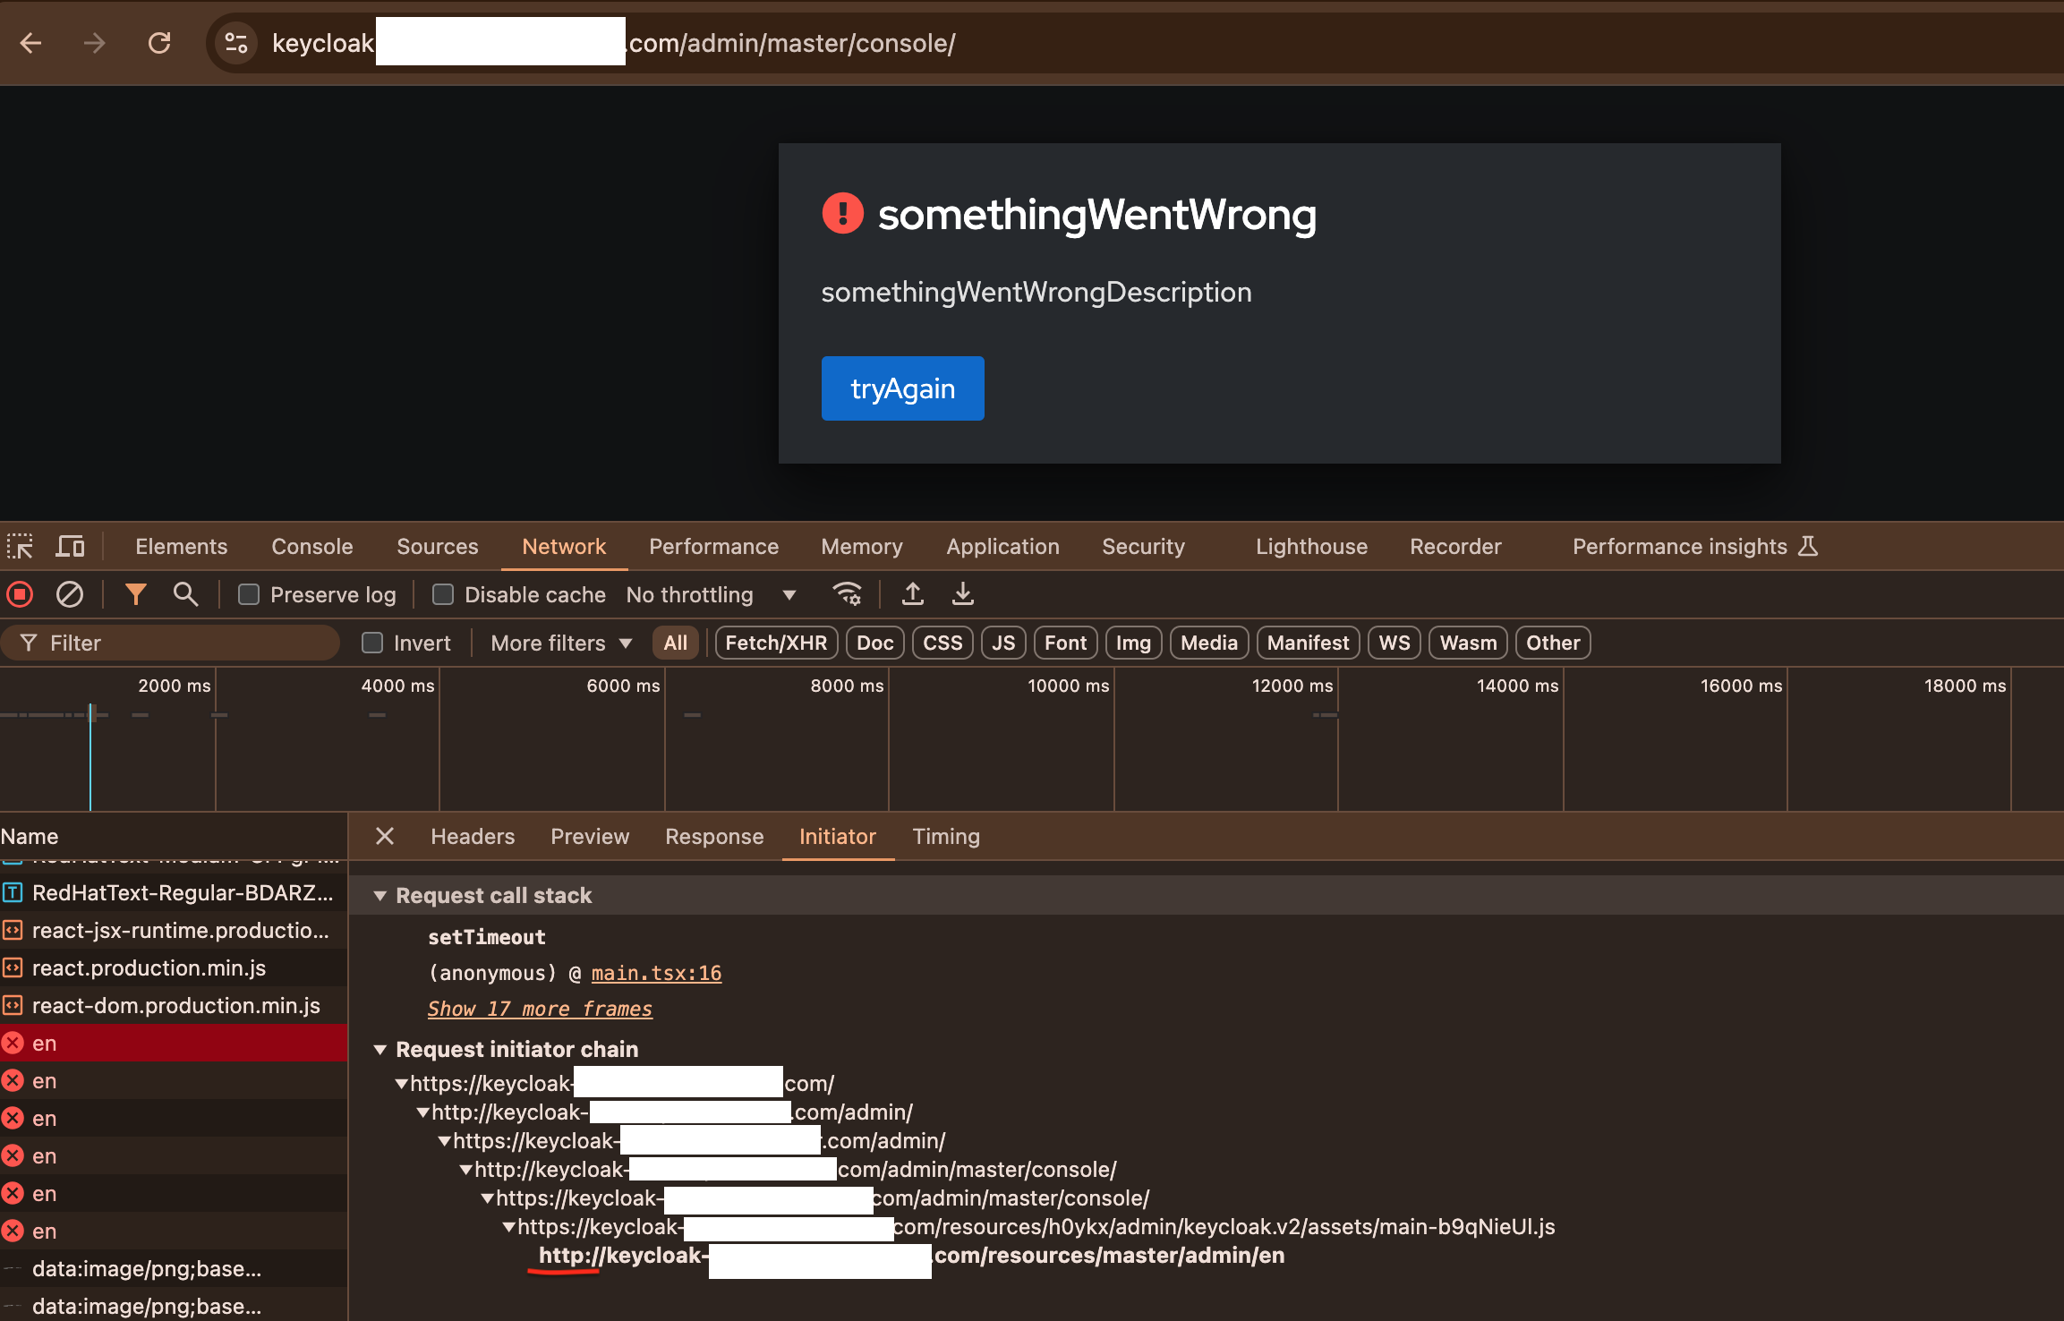
Task: Open the Response tab of the request
Action: [x=714, y=836]
